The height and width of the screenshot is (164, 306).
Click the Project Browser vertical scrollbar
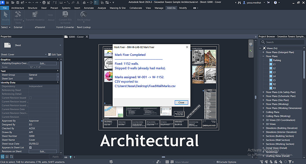304,64
